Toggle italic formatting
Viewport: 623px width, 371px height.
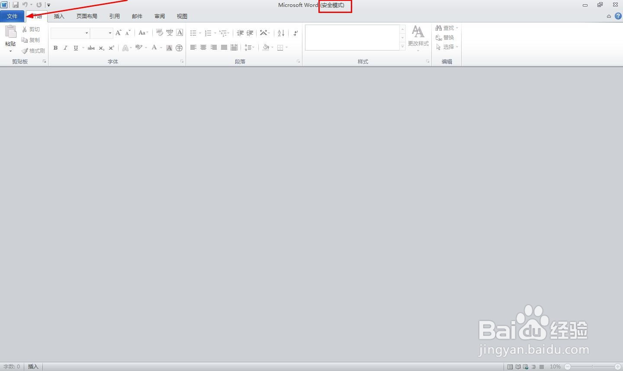point(65,48)
